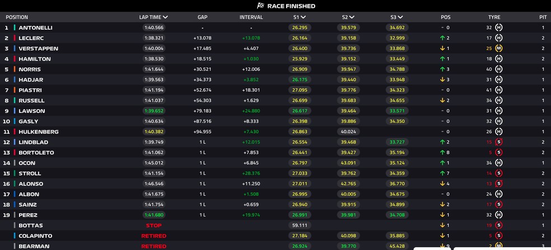Click the GAP column header
This screenshot has width=551, height=250.
coord(202,17)
